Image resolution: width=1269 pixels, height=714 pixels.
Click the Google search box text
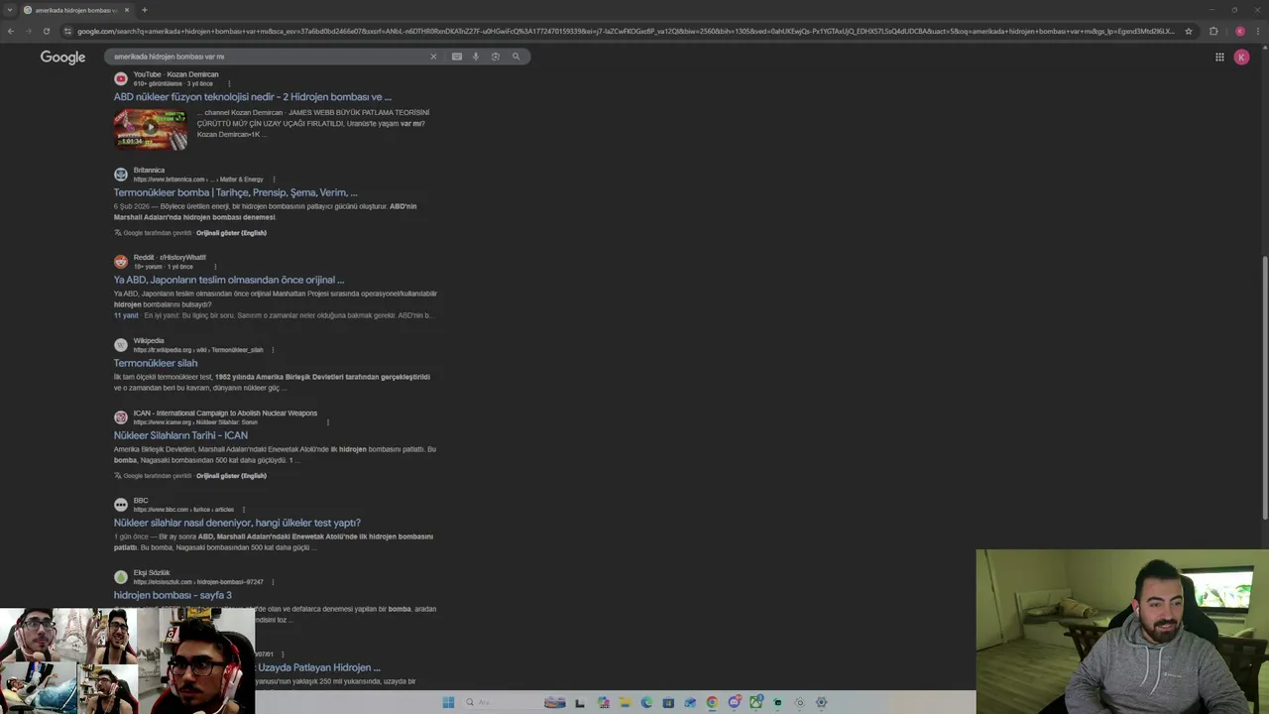169,57
